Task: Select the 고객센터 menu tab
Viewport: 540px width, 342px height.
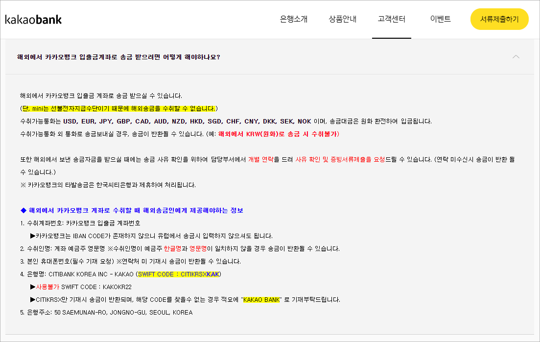Action: (391, 19)
